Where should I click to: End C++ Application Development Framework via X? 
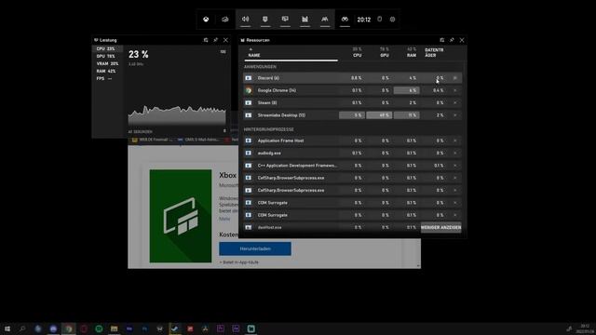tap(455, 166)
